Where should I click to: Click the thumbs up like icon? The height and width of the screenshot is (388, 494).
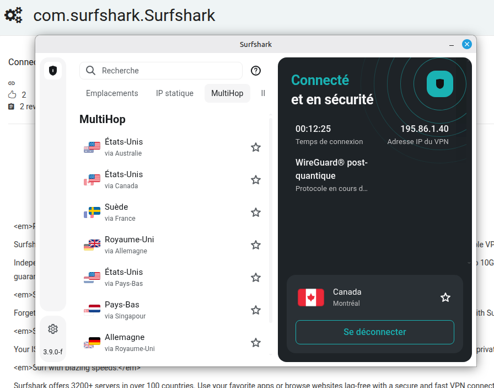(x=12, y=94)
